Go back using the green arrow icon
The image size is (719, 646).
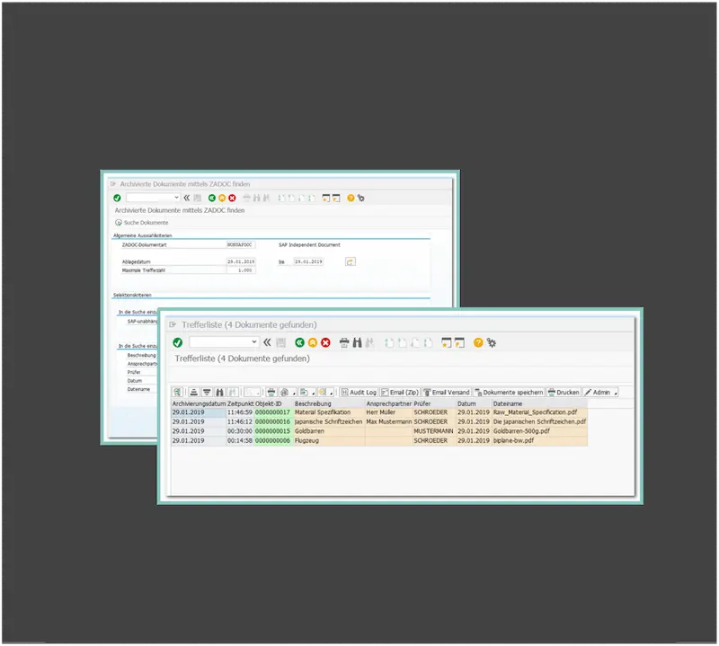pyautogui.click(x=298, y=342)
